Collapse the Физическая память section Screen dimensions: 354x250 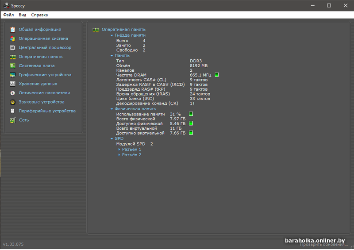[112, 109]
